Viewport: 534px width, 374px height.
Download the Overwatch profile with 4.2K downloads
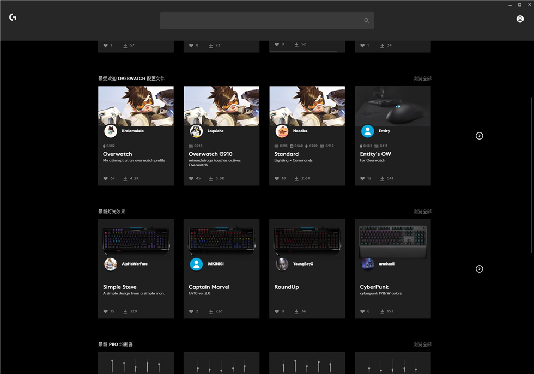[125, 178]
